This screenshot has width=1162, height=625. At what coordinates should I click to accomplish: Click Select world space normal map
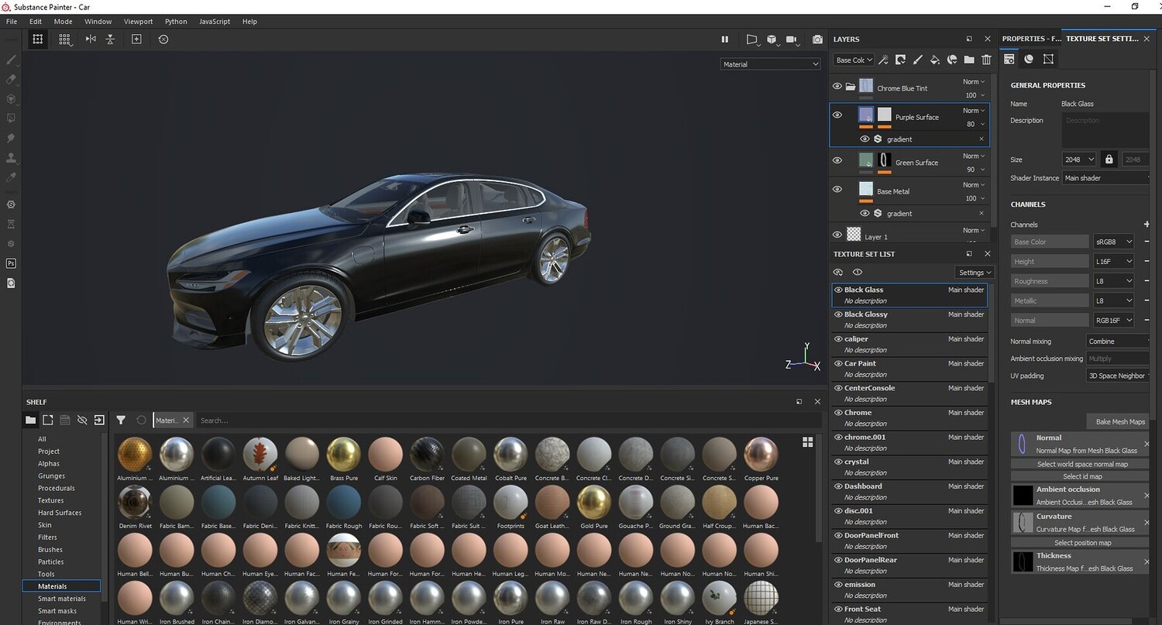[x=1082, y=464]
